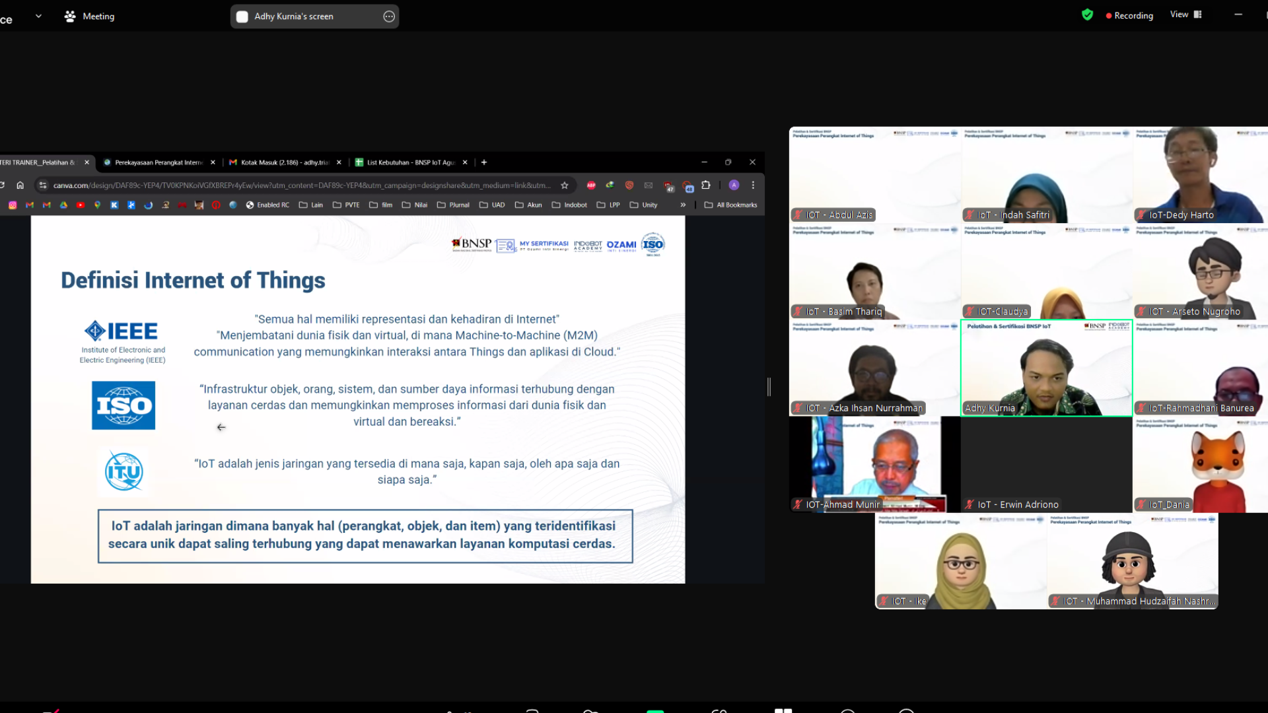The image size is (1268, 713).
Task: Click the back arrow on the slide
Action: point(221,428)
